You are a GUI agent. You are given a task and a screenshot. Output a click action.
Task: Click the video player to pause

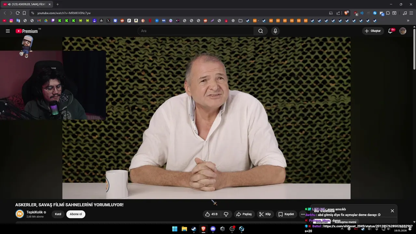coord(206,118)
